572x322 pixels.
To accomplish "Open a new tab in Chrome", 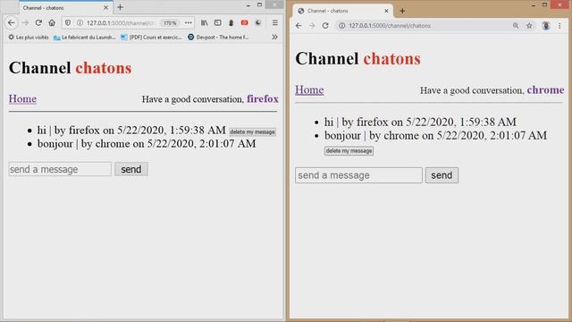I will (402, 11).
